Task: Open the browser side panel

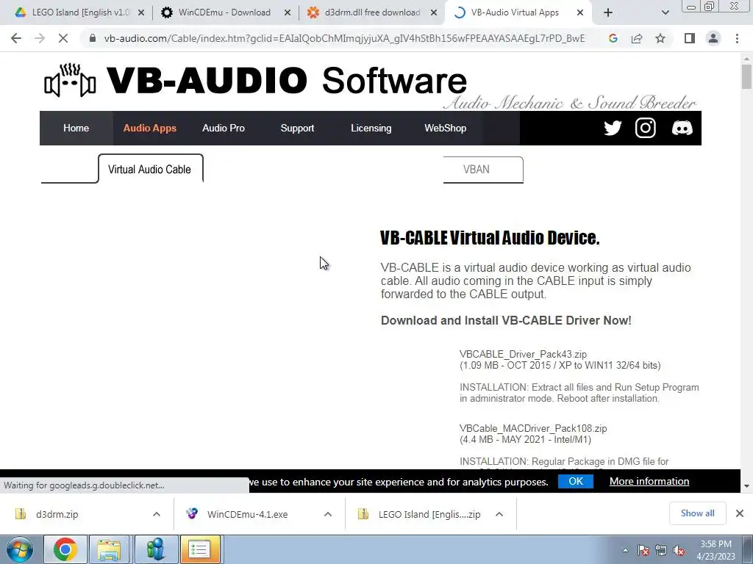Action: click(690, 38)
